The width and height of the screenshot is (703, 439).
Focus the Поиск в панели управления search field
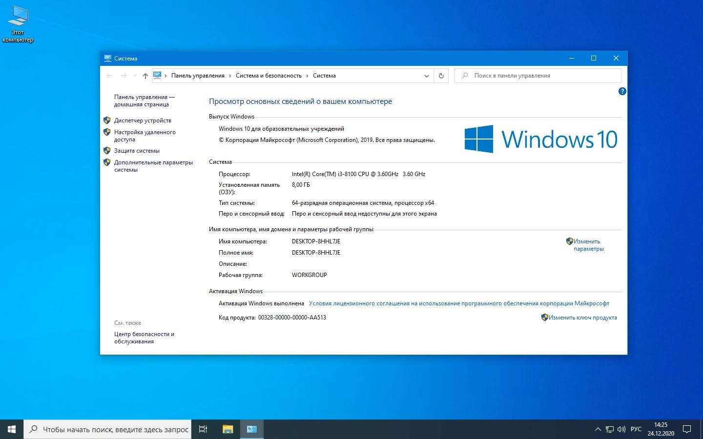(538, 76)
